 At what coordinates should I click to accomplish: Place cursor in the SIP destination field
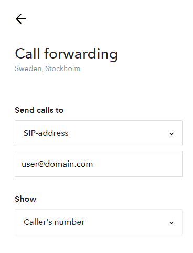(99, 164)
